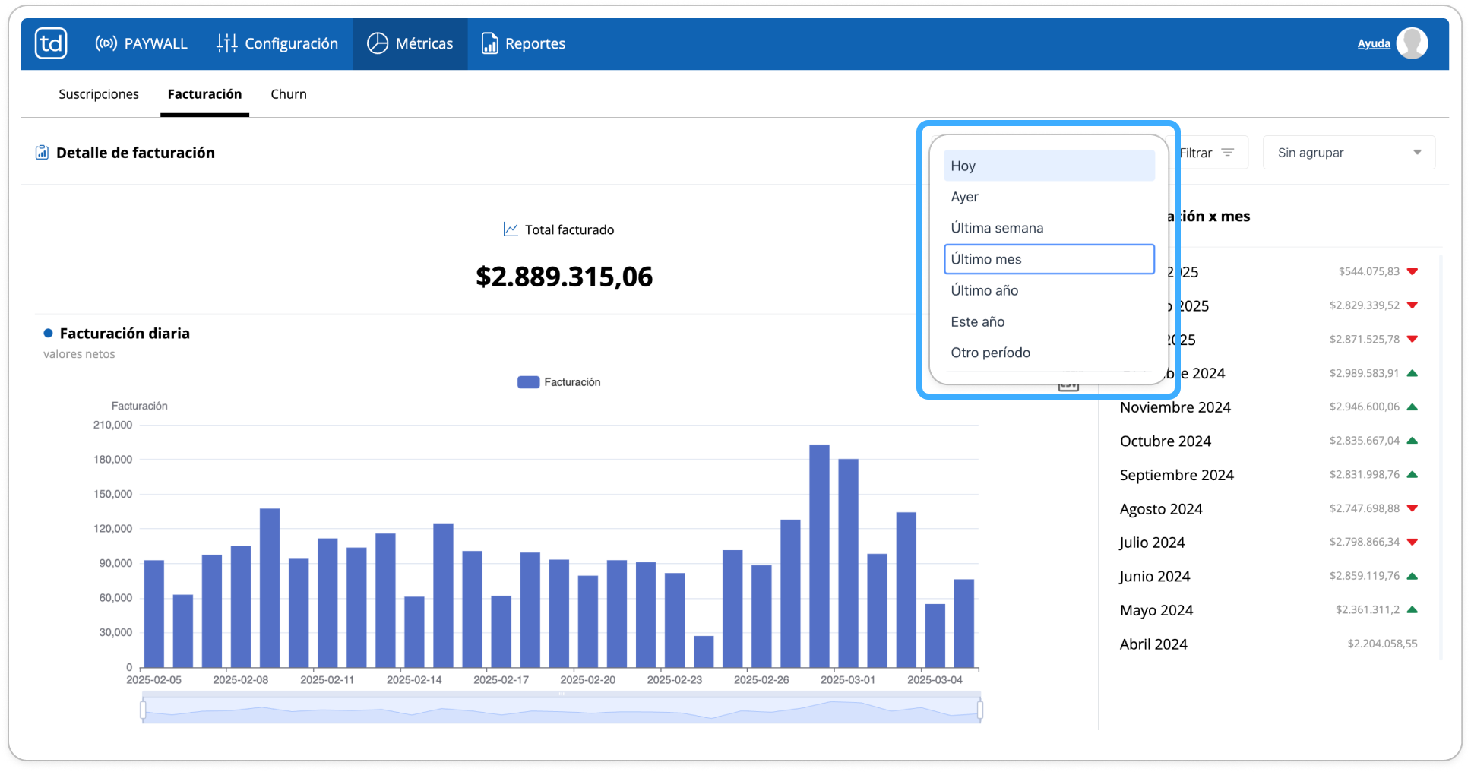Click the Reportes document icon

coord(490,43)
